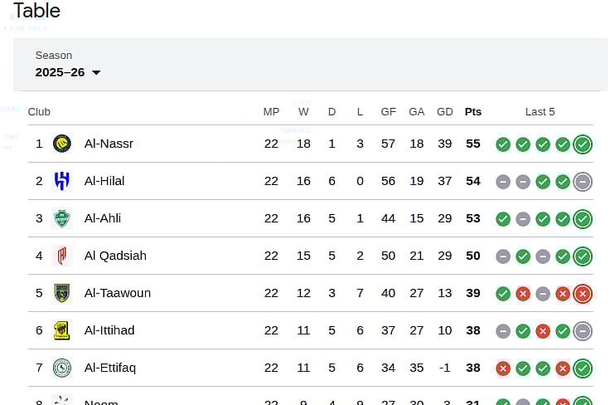Open the Al-Nassr team link

[109, 144]
